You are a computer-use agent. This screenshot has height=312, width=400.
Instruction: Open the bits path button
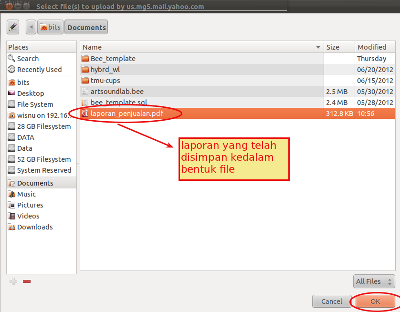point(50,27)
